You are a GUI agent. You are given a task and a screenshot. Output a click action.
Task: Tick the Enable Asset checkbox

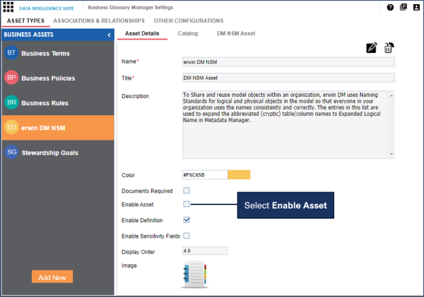[x=186, y=204]
